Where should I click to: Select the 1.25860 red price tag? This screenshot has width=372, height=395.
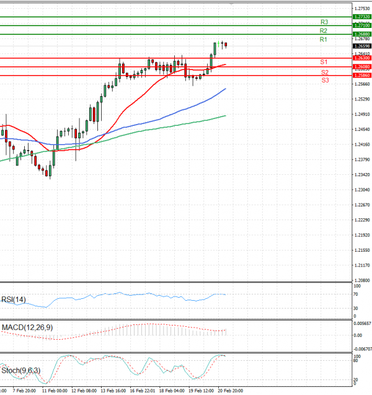[362, 75]
